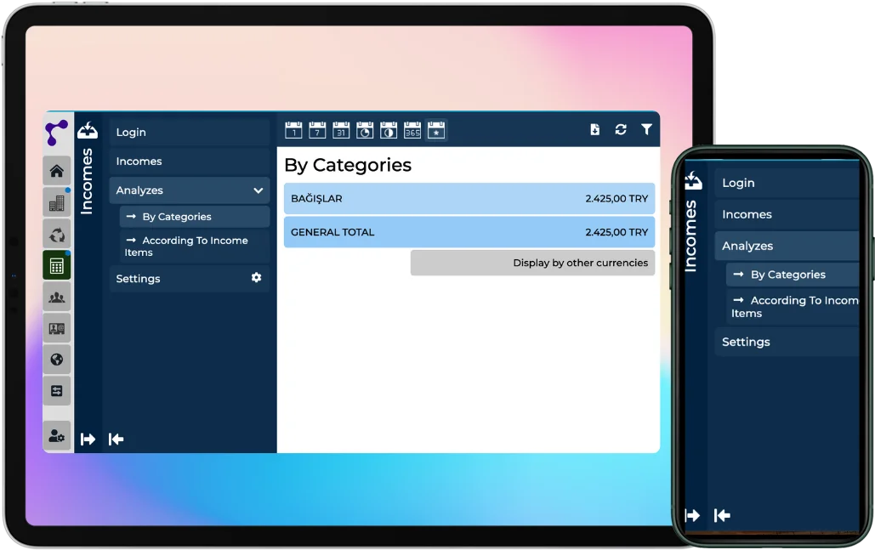The image size is (875, 550).
Task: Select the 1-day calendar filter icon
Action: click(293, 130)
